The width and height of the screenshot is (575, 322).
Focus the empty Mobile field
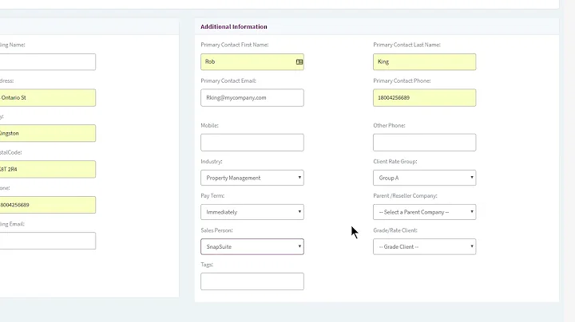[x=252, y=143]
